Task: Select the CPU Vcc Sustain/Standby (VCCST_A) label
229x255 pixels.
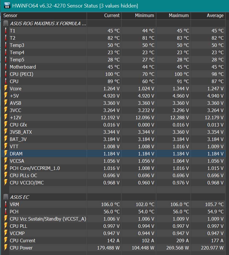Action: coord(48,219)
